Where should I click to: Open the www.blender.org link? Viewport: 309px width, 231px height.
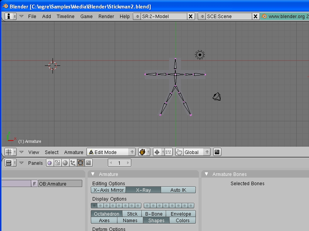[285, 16]
